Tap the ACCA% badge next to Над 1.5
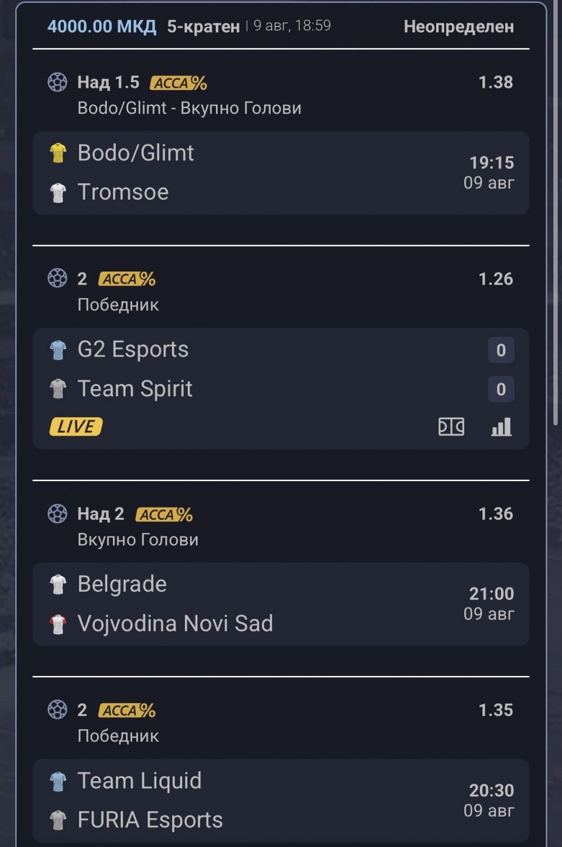Viewport: 562px width, 847px height. pos(179,83)
